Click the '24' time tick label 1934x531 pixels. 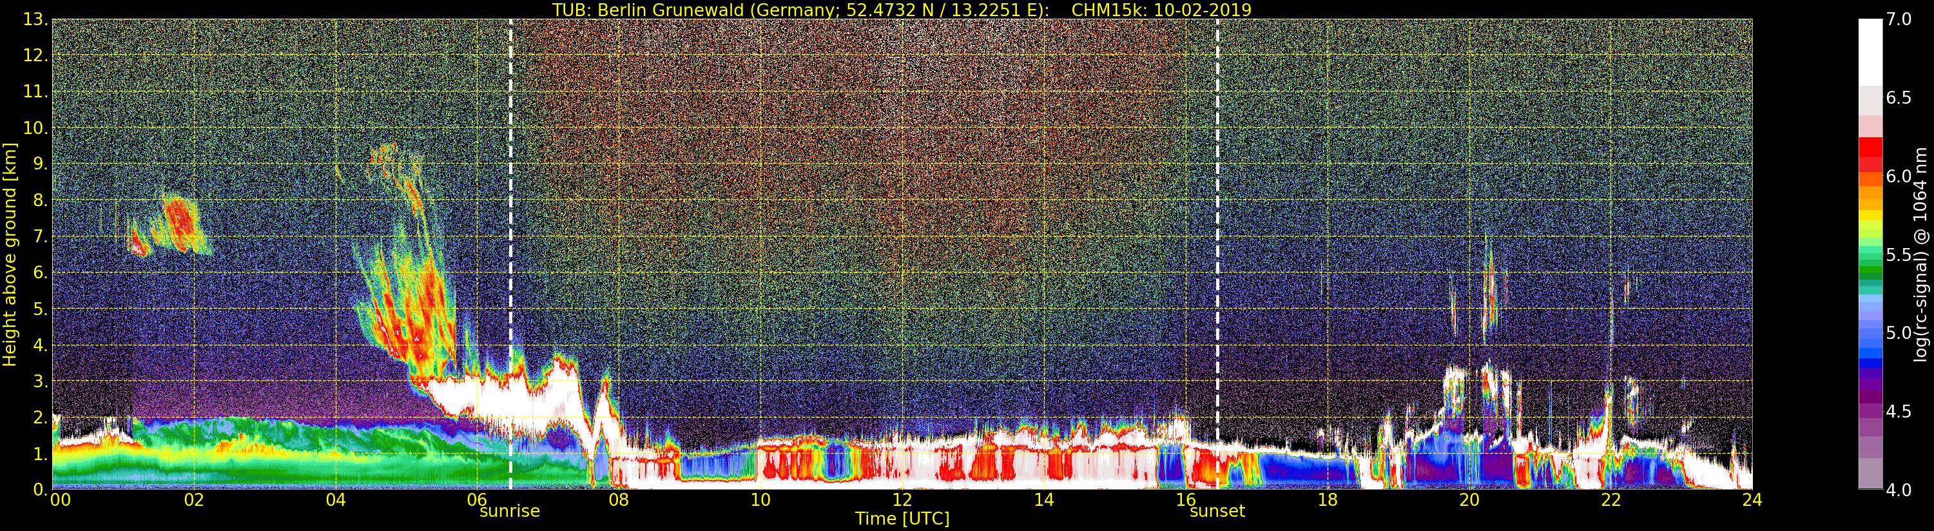click(1752, 499)
